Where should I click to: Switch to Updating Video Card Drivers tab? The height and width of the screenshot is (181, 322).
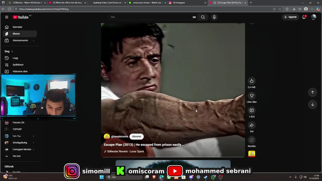click(107, 3)
